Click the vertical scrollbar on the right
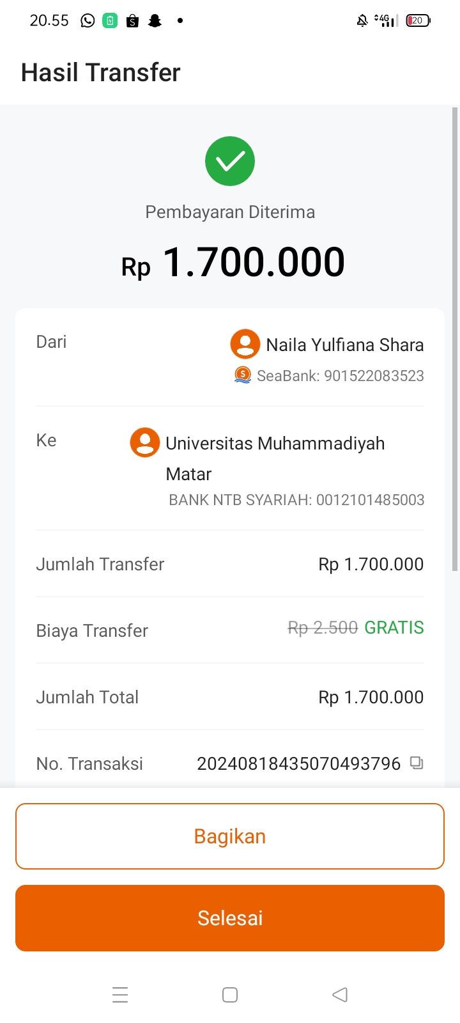 [x=455, y=339]
